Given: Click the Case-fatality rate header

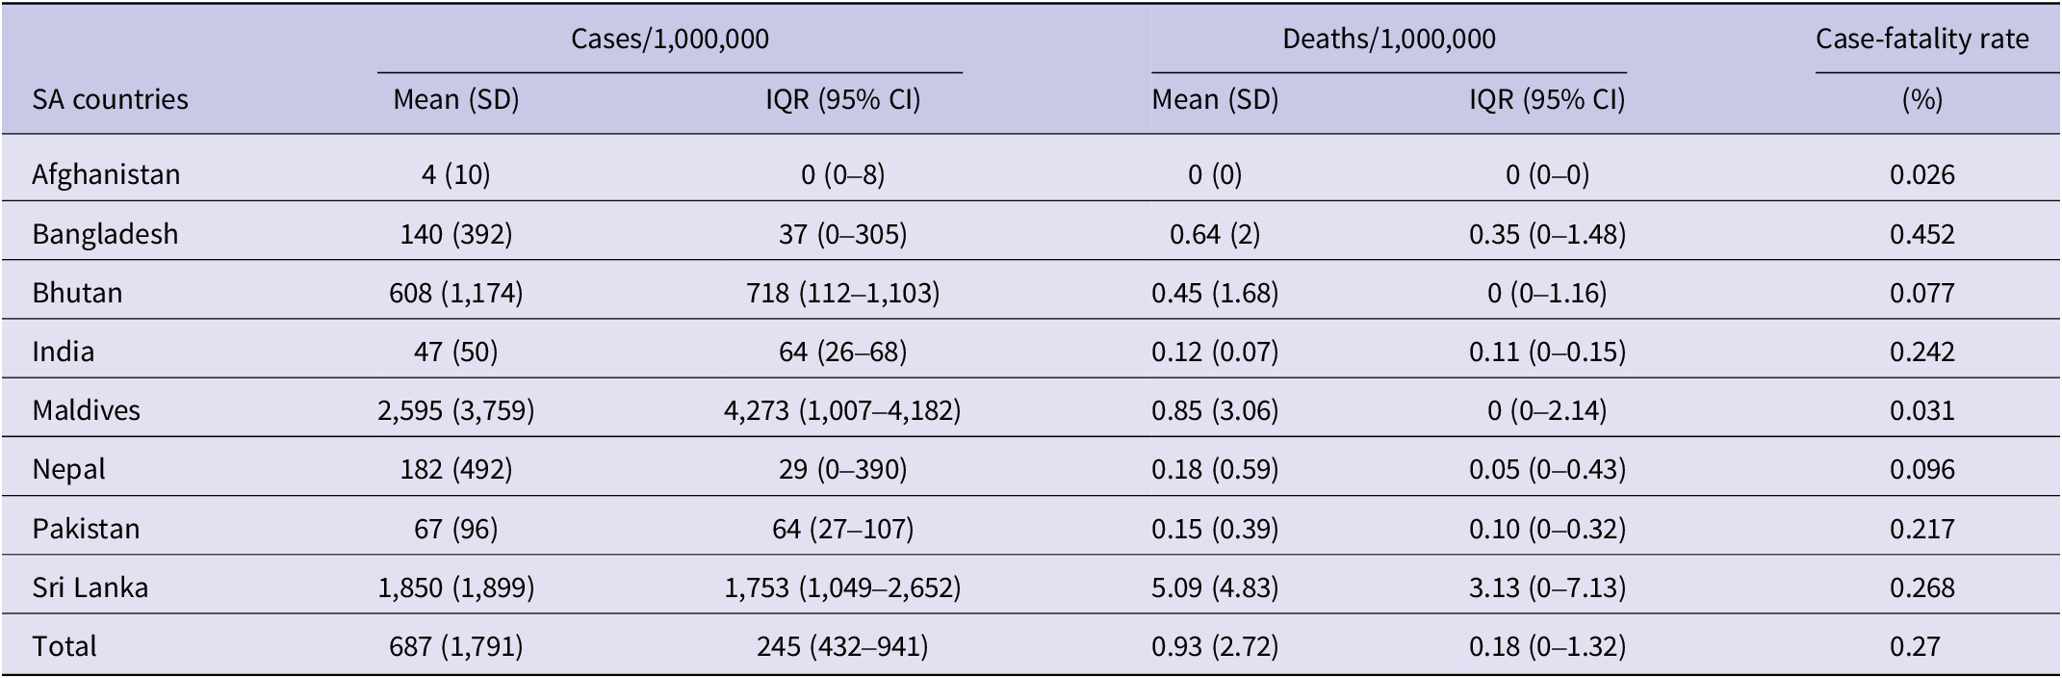Looking at the screenshot, I should click(1922, 39).
